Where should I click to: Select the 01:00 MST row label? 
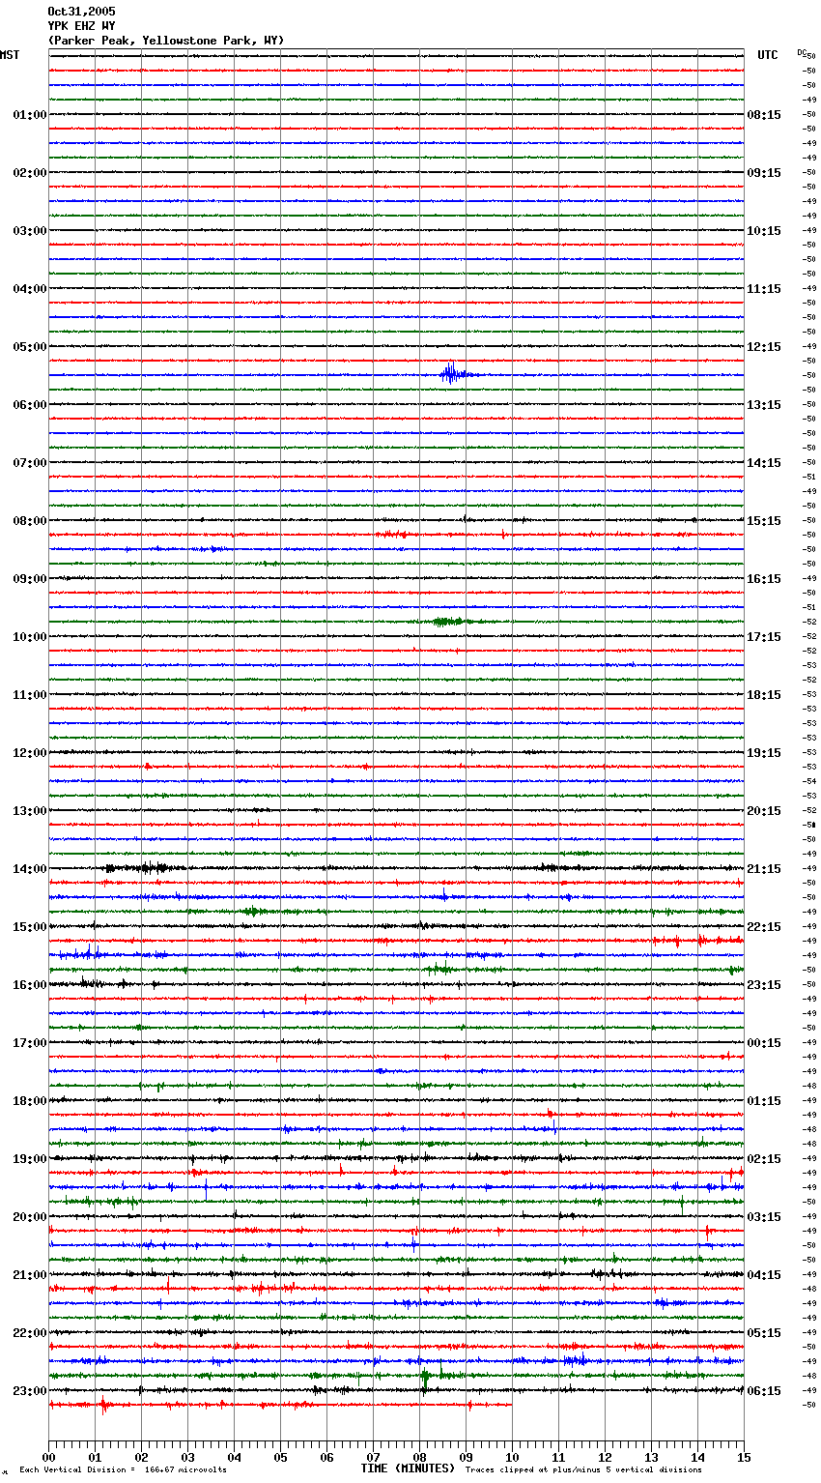[x=30, y=115]
